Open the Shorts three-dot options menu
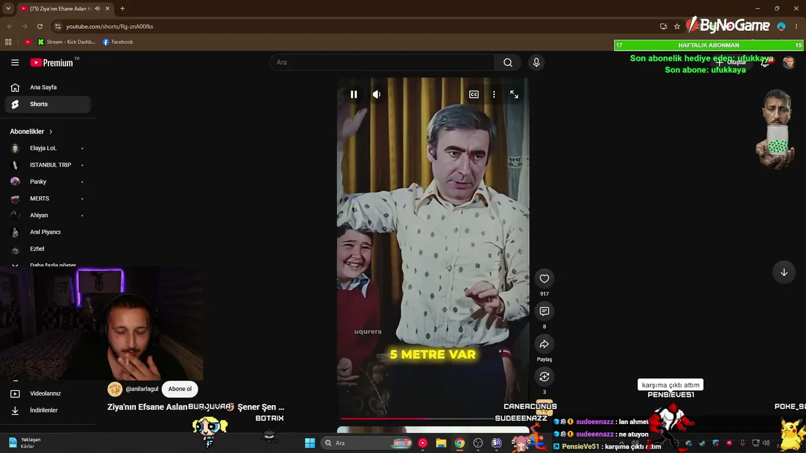806x453 pixels. point(494,94)
